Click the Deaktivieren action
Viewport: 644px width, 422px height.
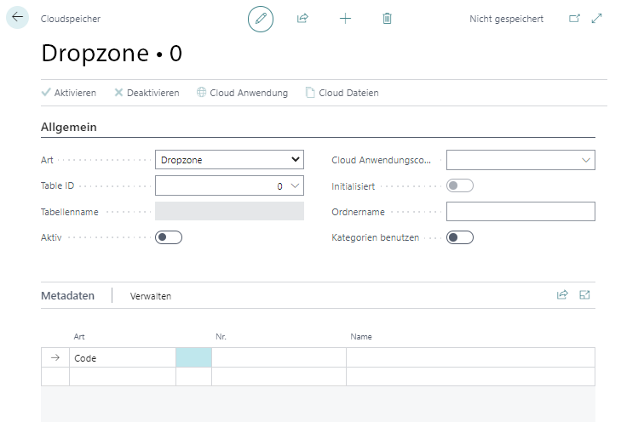click(x=147, y=93)
